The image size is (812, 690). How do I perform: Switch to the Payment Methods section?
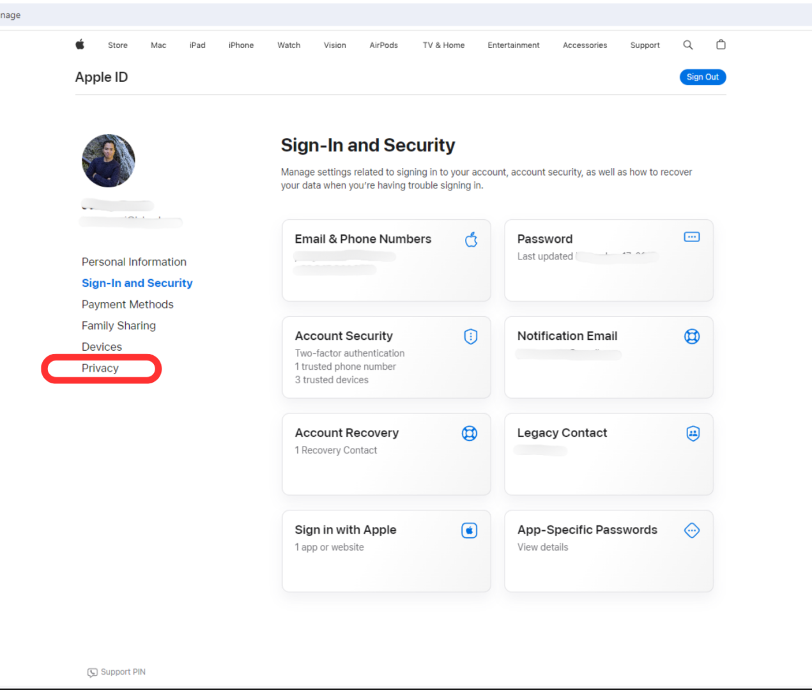[x=127, y=304]
